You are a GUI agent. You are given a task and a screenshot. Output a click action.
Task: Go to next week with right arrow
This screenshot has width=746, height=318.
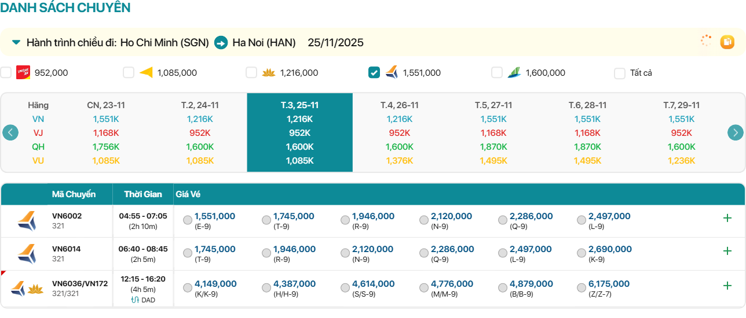735,132
